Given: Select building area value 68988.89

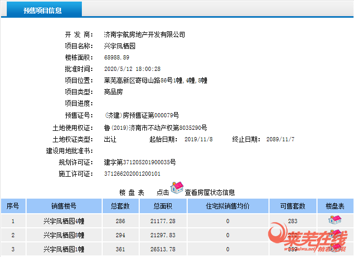Looking at the screenshot, I should point(117,57).
